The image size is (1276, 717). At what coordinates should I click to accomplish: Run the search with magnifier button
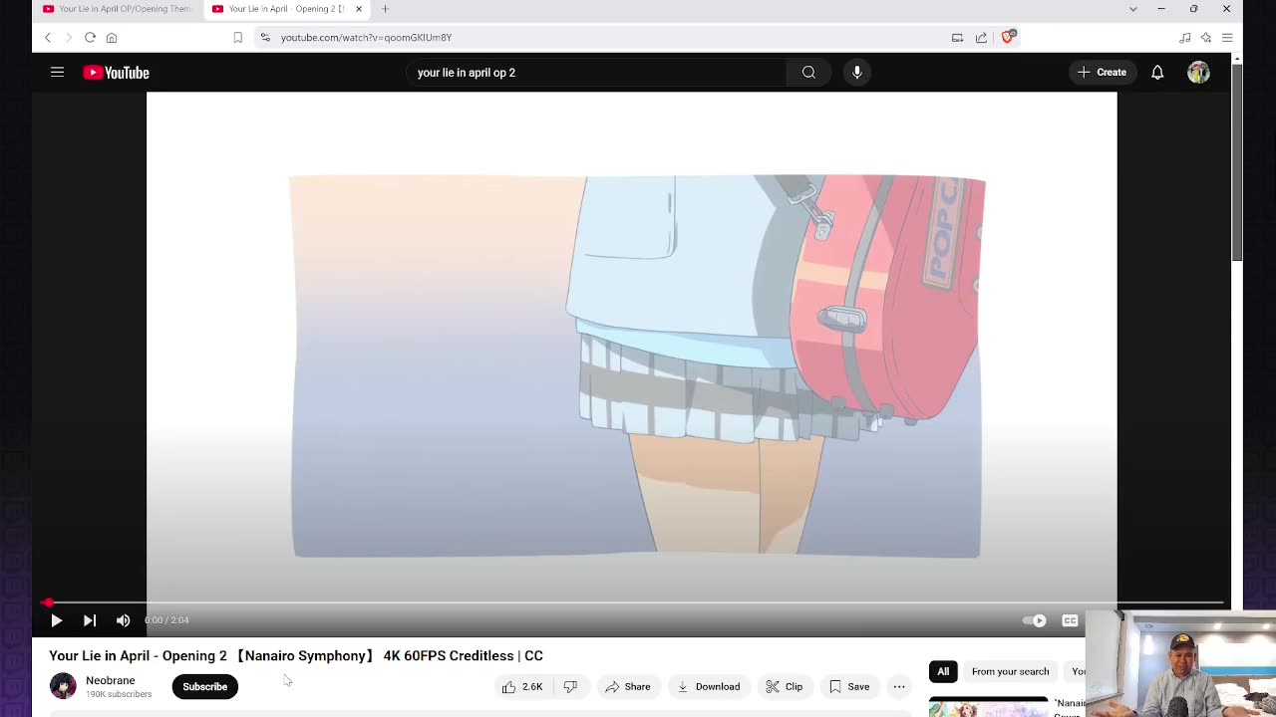[x=808, y=73]
